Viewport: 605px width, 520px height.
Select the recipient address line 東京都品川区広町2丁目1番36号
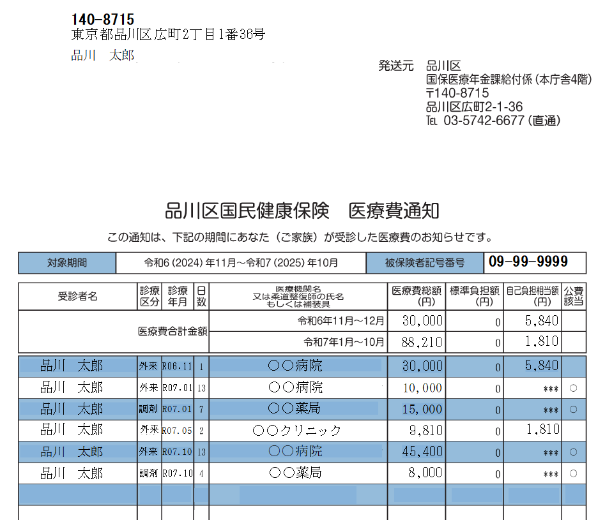pos(167,35)
